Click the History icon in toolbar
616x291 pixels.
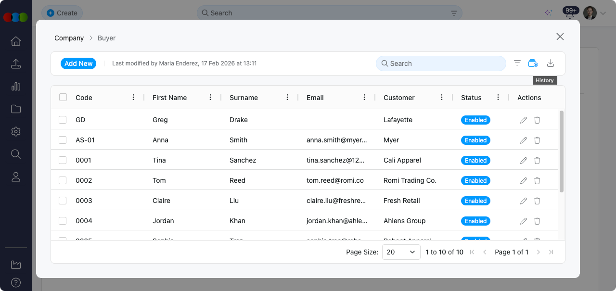point(533,63)
